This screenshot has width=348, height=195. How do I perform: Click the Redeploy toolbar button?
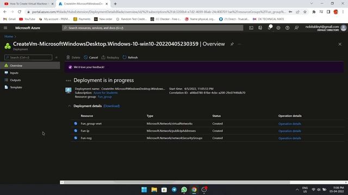(x=110, y=57)
